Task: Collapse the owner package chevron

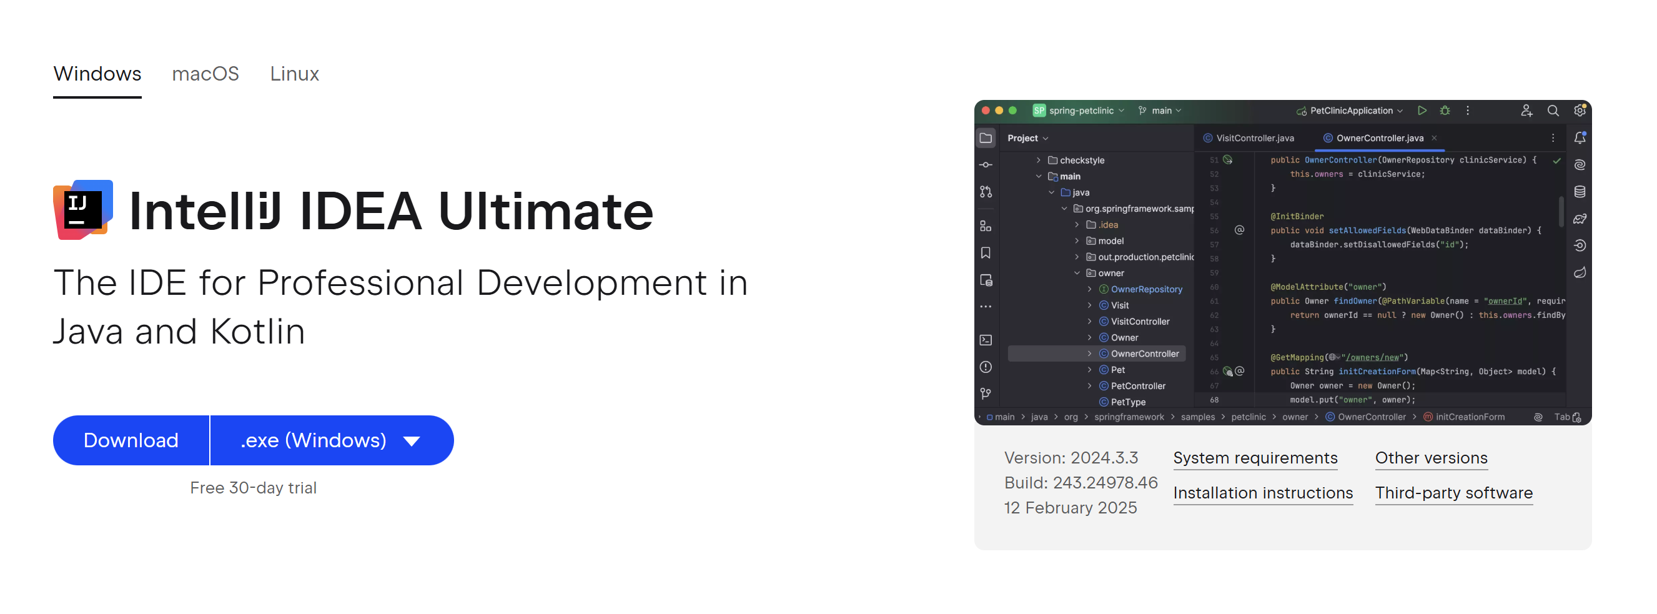Action: tap(1077, 273)
